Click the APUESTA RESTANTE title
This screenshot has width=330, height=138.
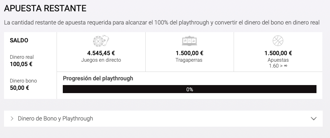tap(45, 8)
